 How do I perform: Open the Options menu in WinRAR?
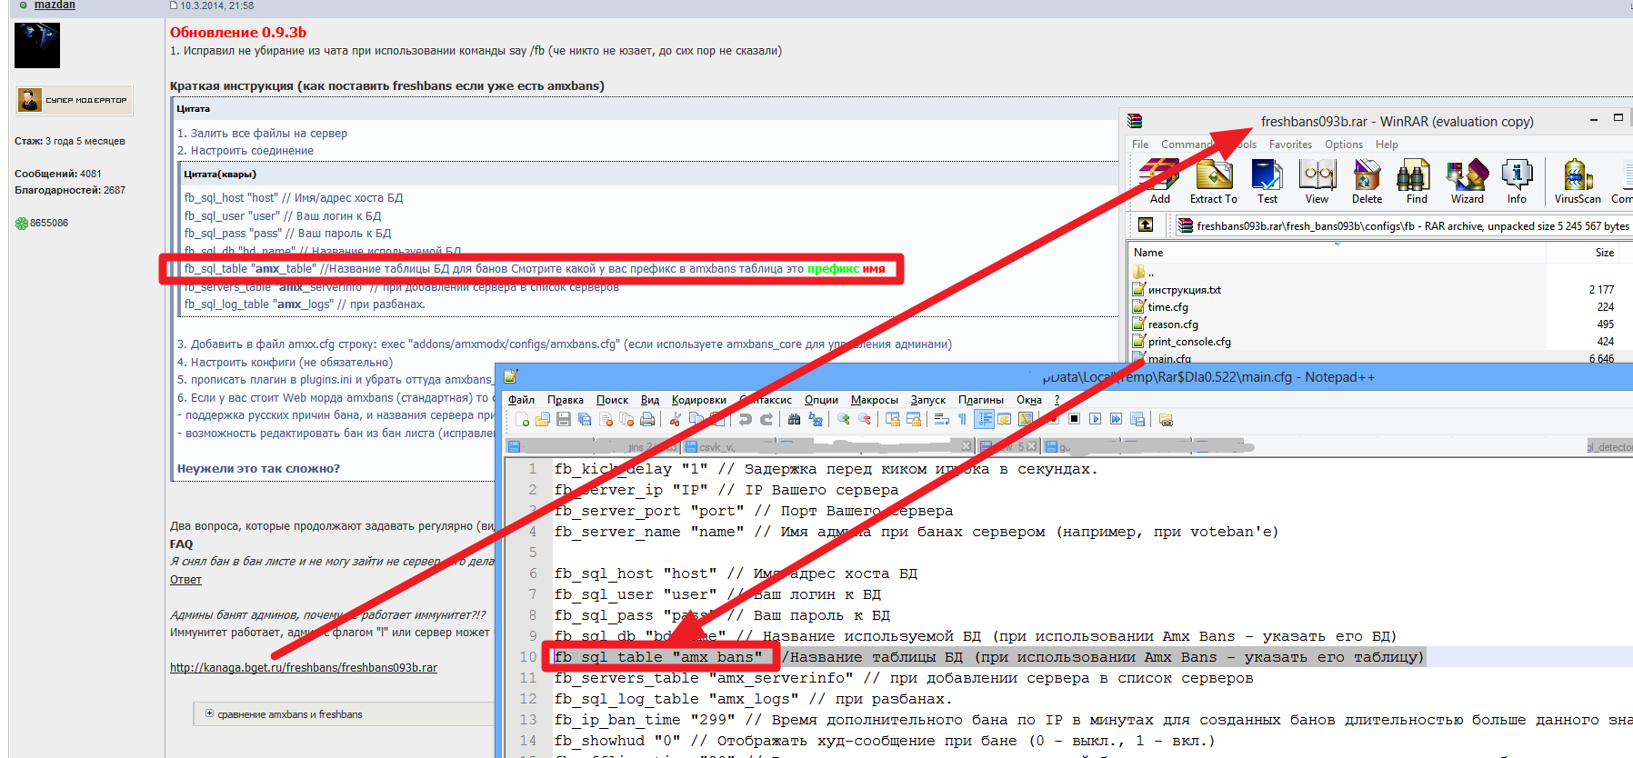[x=1343, y=145]
